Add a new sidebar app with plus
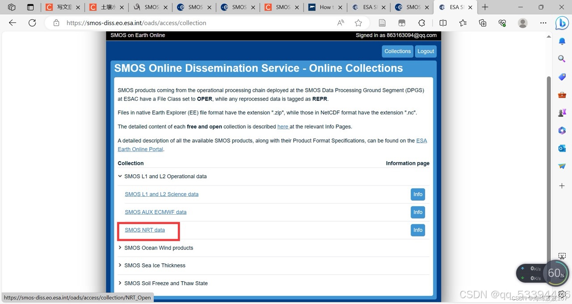The height and width of the screenshot is (304, 572). (562, 186)
